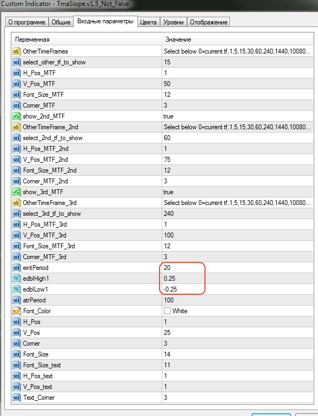Viewport: 318px width, 416px height.
Task: Select the H_Pos_MTF_3rd variable name
Action: point(45,224)
